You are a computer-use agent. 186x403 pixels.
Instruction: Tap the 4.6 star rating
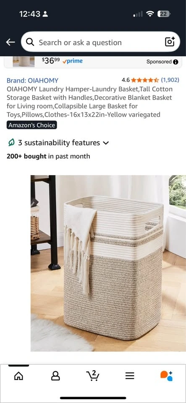(x=140, y=80)
